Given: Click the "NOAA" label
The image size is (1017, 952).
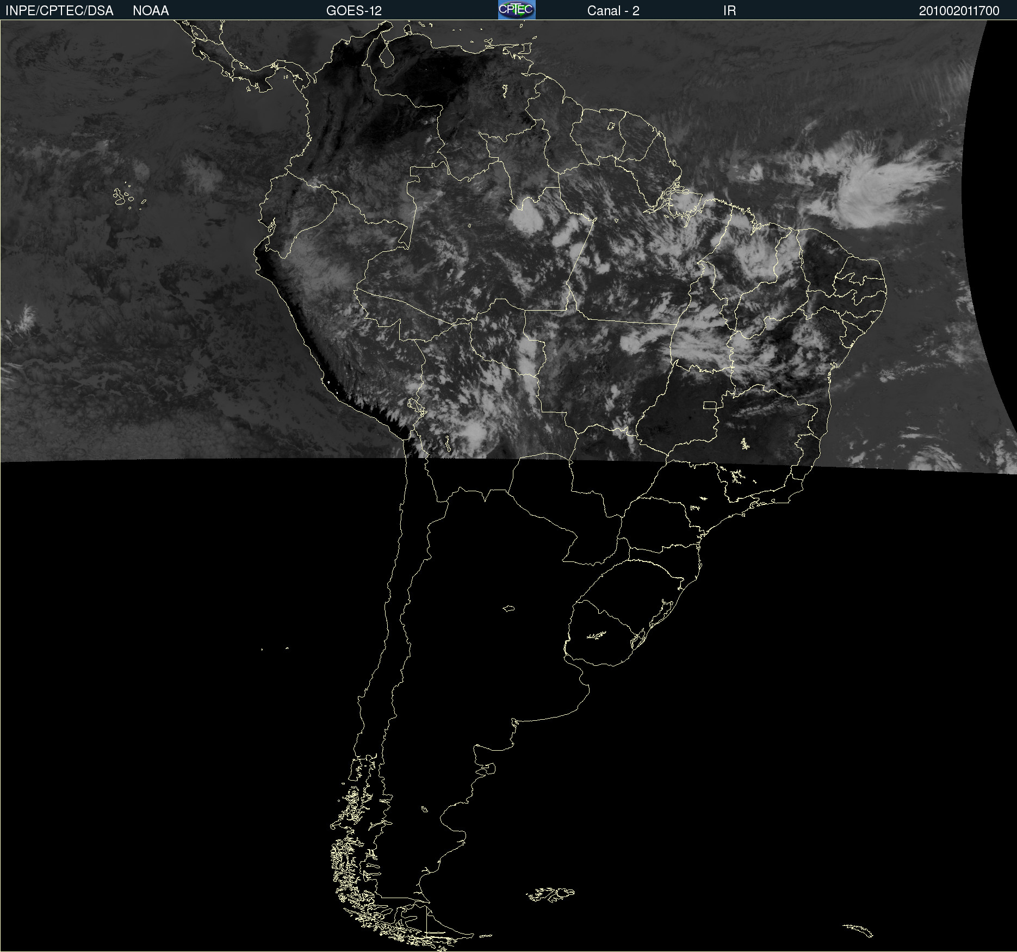Looking at the screenshot, I should [151, 11].
